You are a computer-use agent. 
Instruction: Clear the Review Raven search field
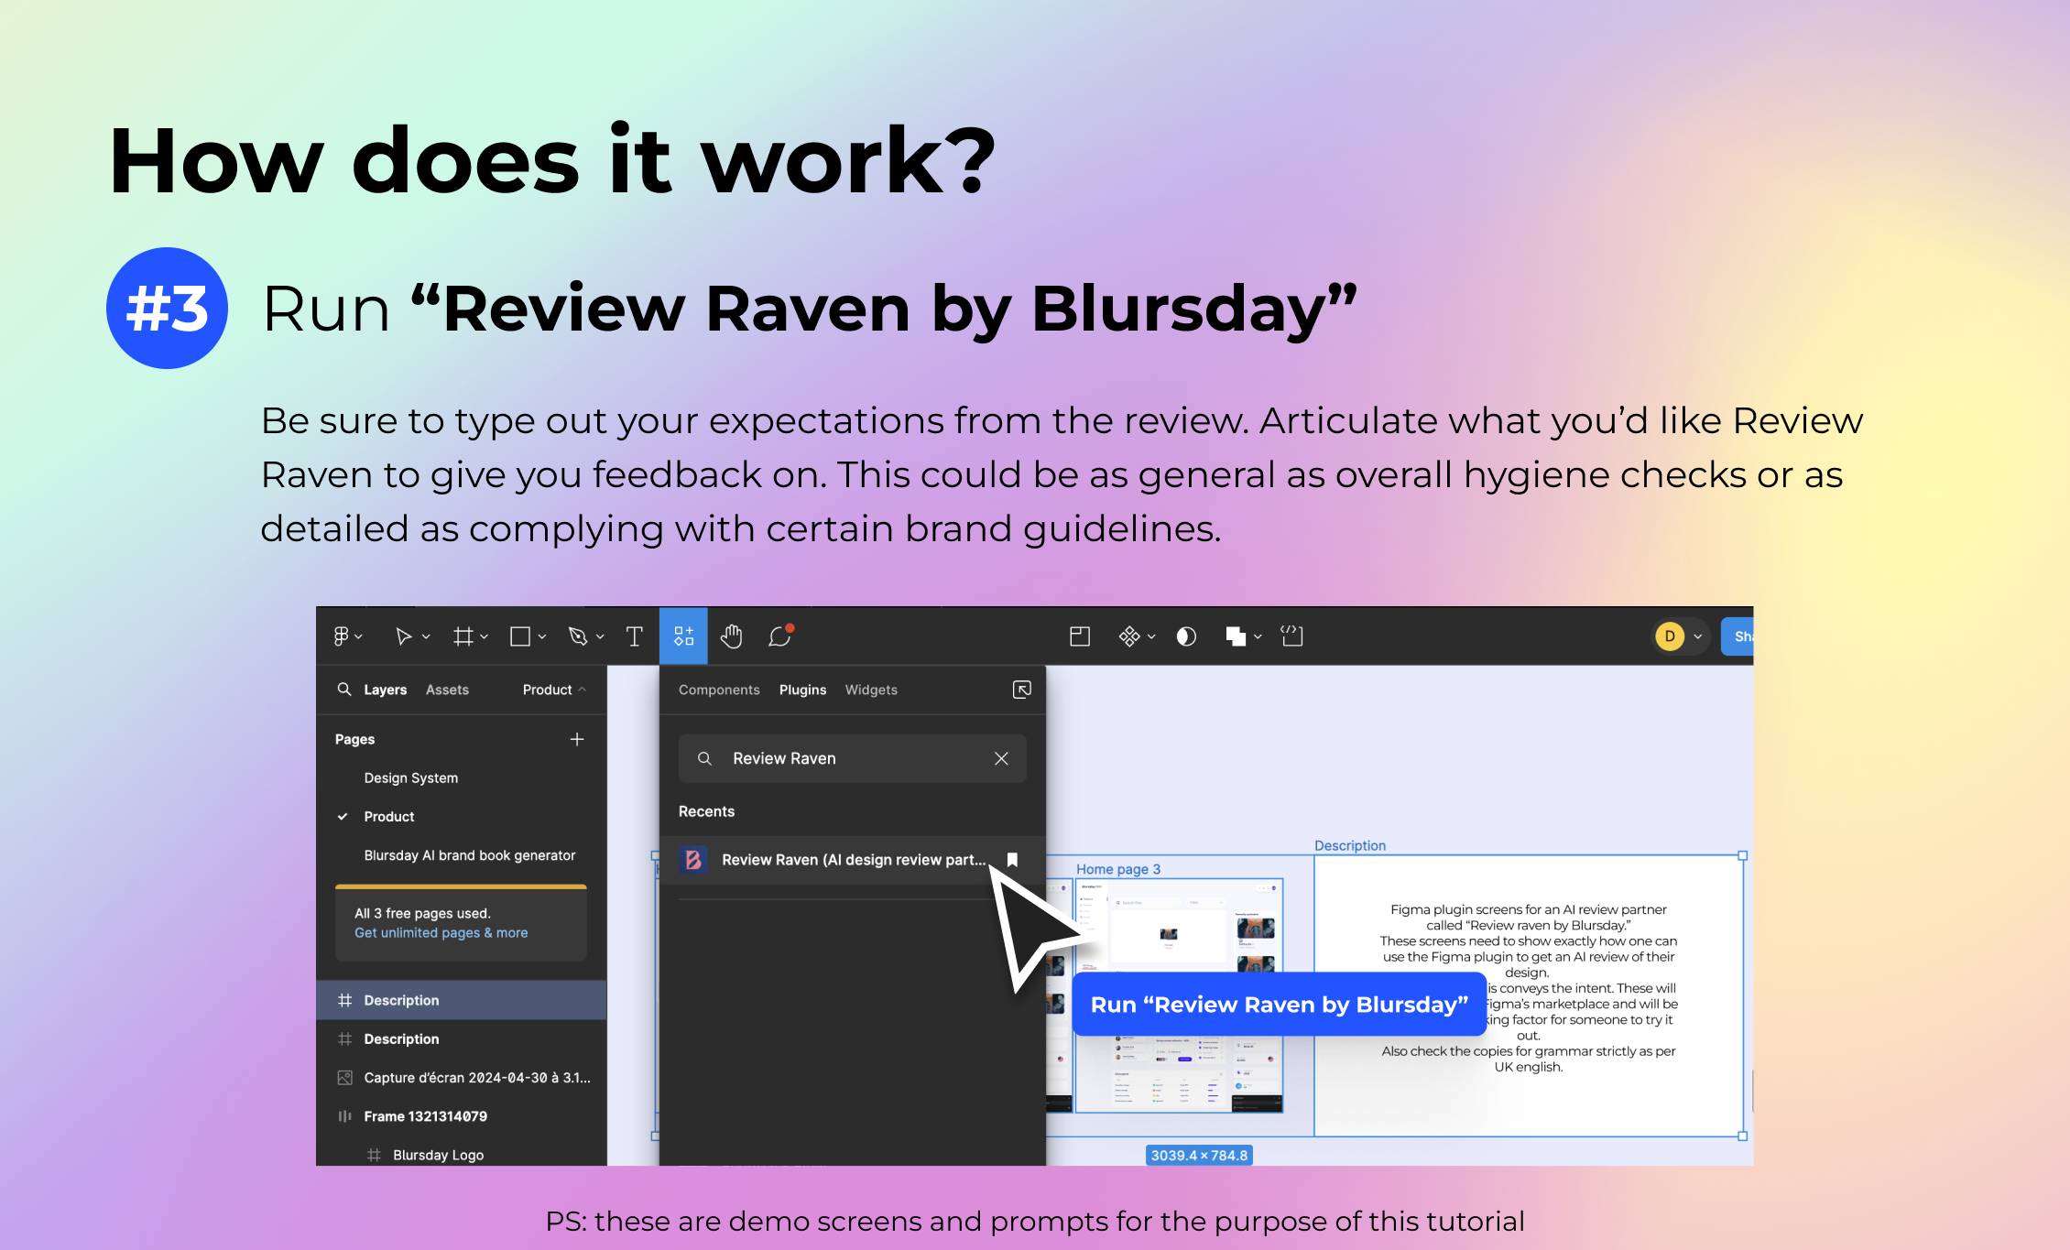pos(1001,758)
